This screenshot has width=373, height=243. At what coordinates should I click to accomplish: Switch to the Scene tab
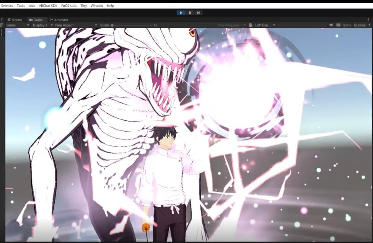(x=15, y=20)
